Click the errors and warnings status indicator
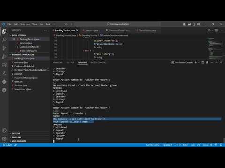 pos(7,145)
